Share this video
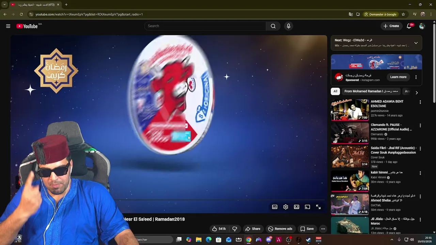 (x=253, y=229)
